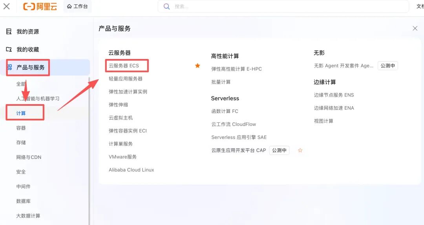Open 弹性高性能计算 E-HPC
The height and width of the screenshot is (225, 424).
coord(236,69)
